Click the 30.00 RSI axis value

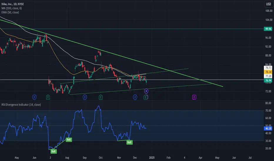click(269, 141)
